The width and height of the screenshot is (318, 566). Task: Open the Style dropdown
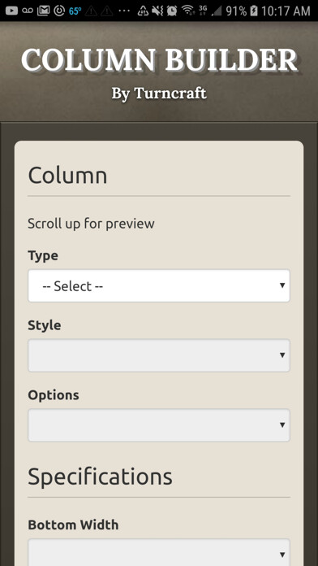tap(159, 355)
